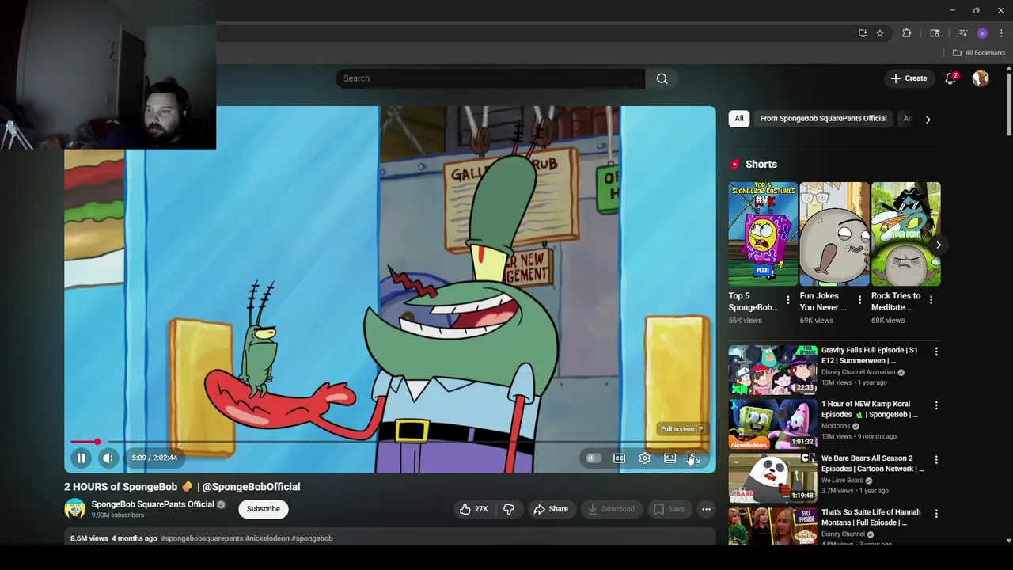The width and height of the screenshot is (1013, 570).
Task: Open the Create menu
Action: point(909,78)
